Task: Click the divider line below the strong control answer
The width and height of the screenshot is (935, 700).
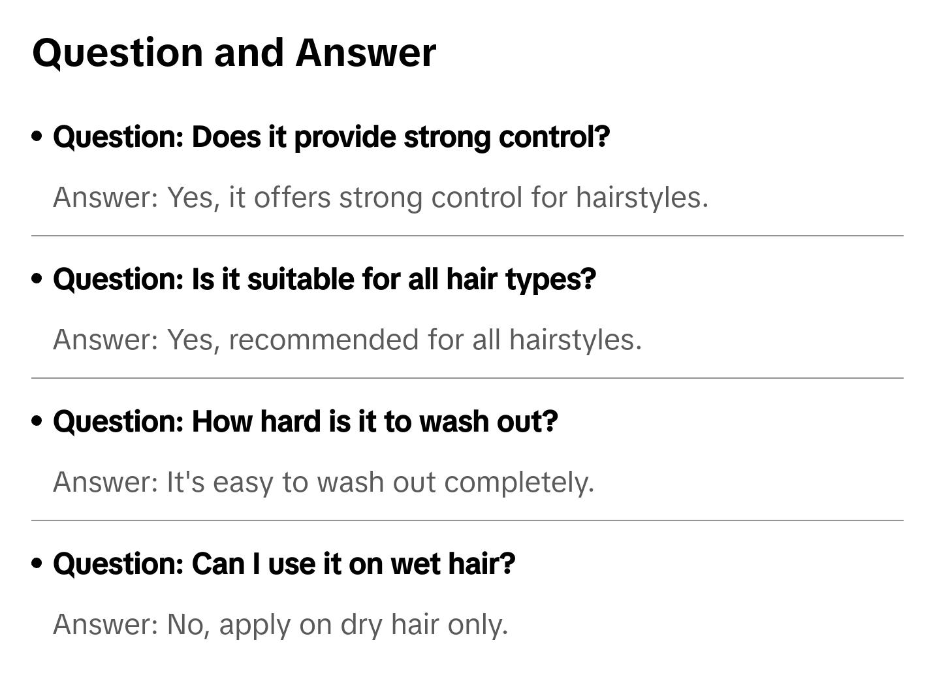Action: pyautogui.click(x=467, y=236)
